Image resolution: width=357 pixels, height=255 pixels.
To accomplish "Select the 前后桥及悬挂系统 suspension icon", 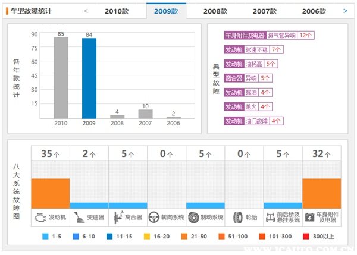I will click(272, 217).
